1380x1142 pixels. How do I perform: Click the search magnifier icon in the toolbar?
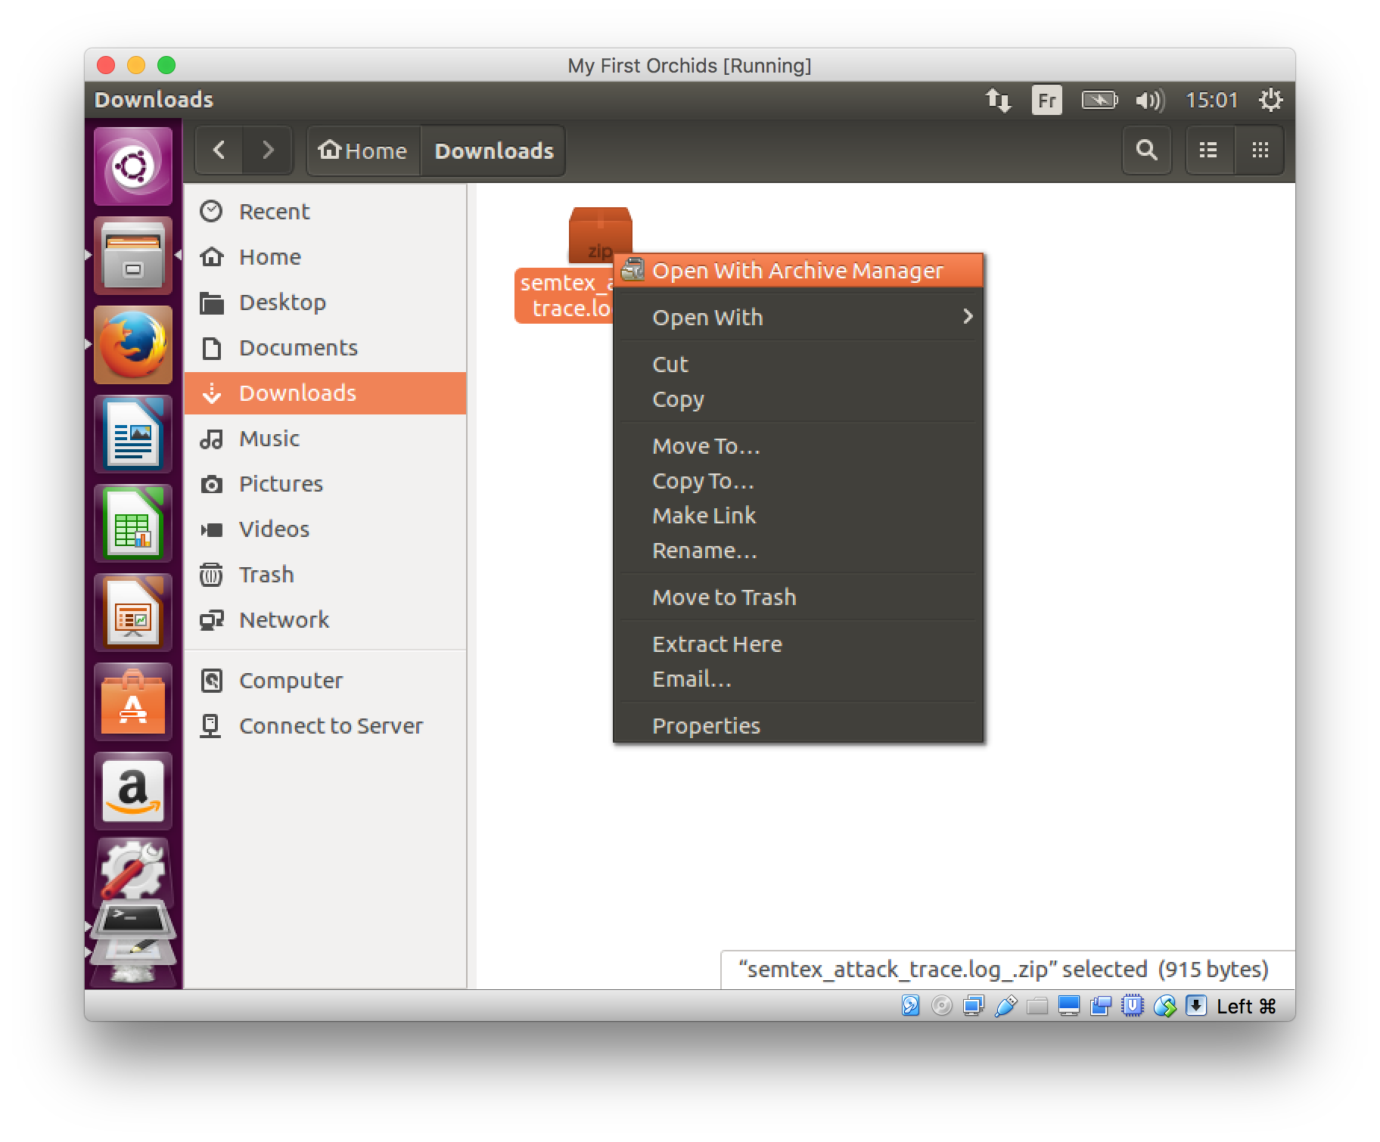[1146, 151]
